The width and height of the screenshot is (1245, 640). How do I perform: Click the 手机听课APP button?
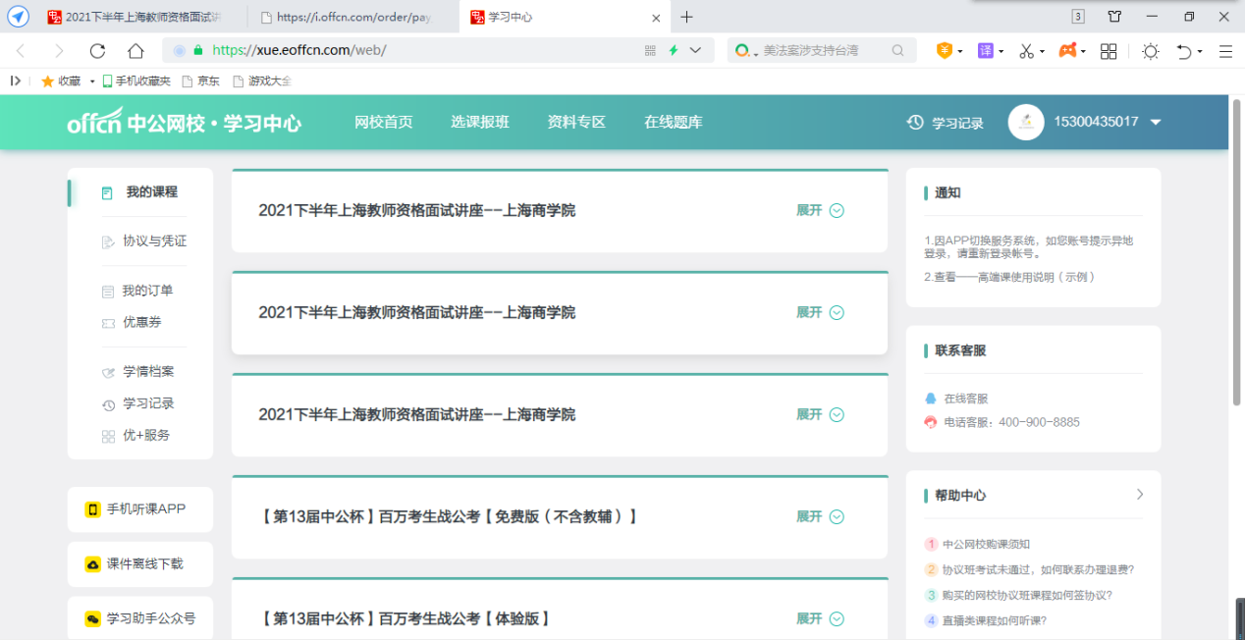(140, 509)
